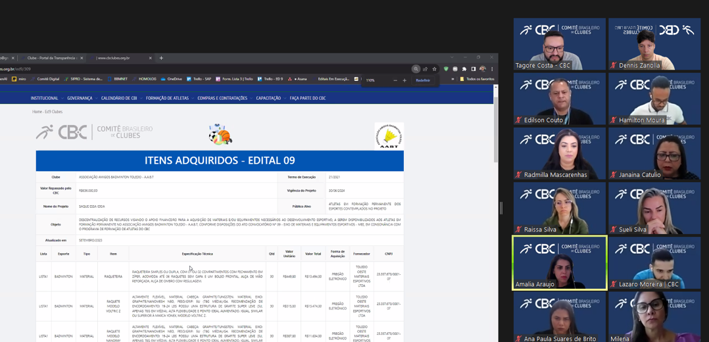This screenshot has width=709, height=342.
Task: Expand the CALENDÁRIO DE CBI menu
Action: [121, 98]
